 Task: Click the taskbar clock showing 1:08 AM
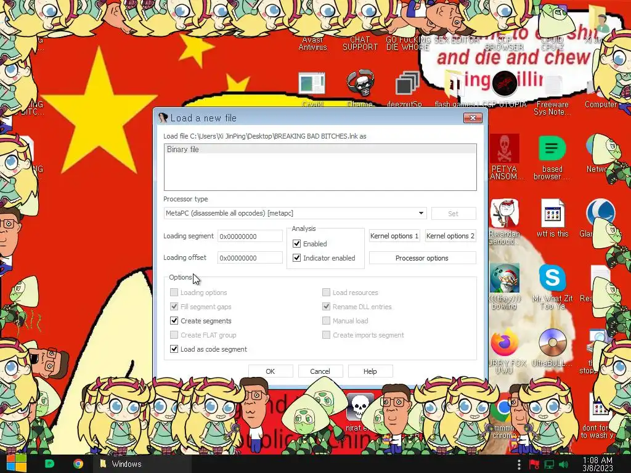pos(598,464)
